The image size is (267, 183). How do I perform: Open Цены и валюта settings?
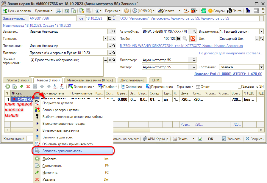pyautogui.click(x=17, y=11)
